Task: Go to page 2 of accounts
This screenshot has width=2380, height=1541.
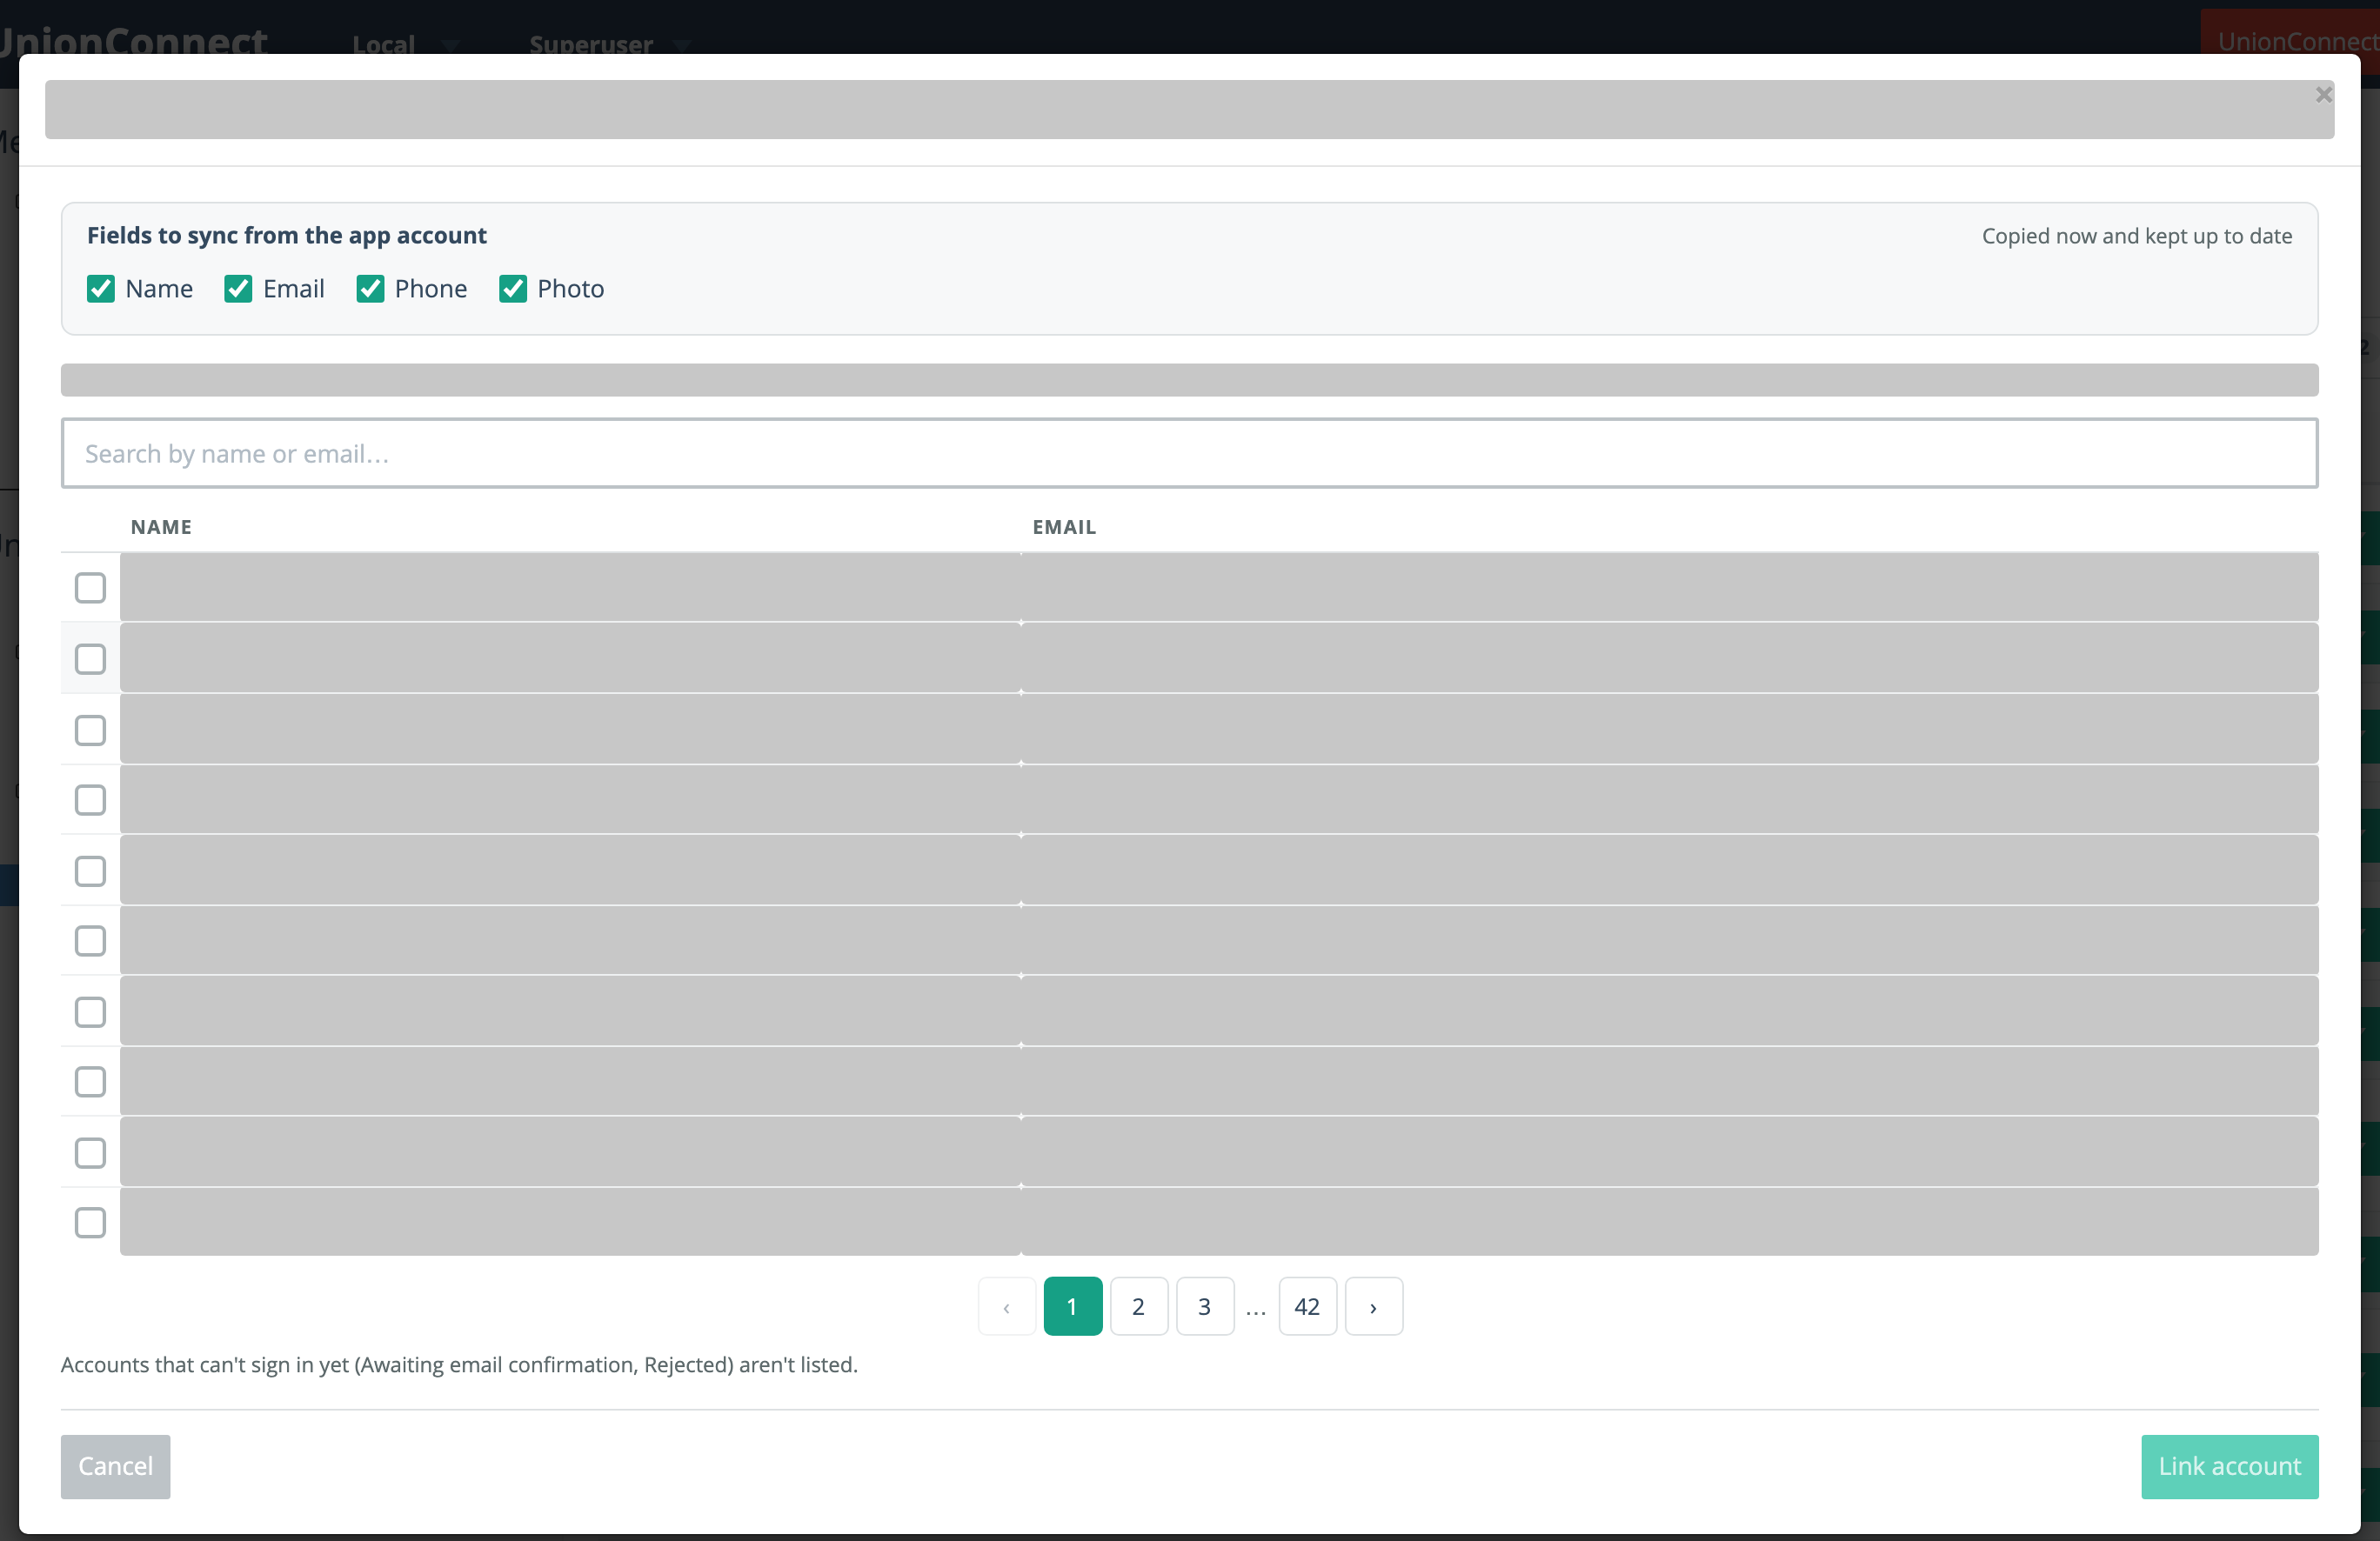Action: tap(1138, 1306)
